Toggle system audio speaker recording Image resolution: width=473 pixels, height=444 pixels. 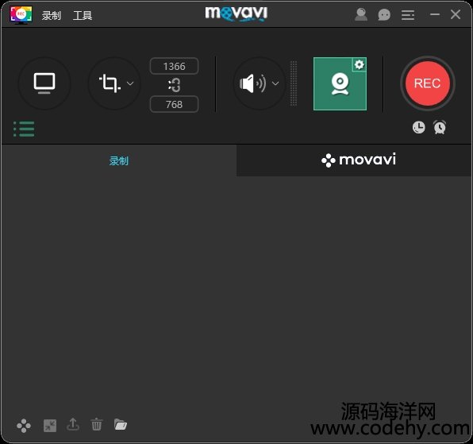click(x=252, y=83)
